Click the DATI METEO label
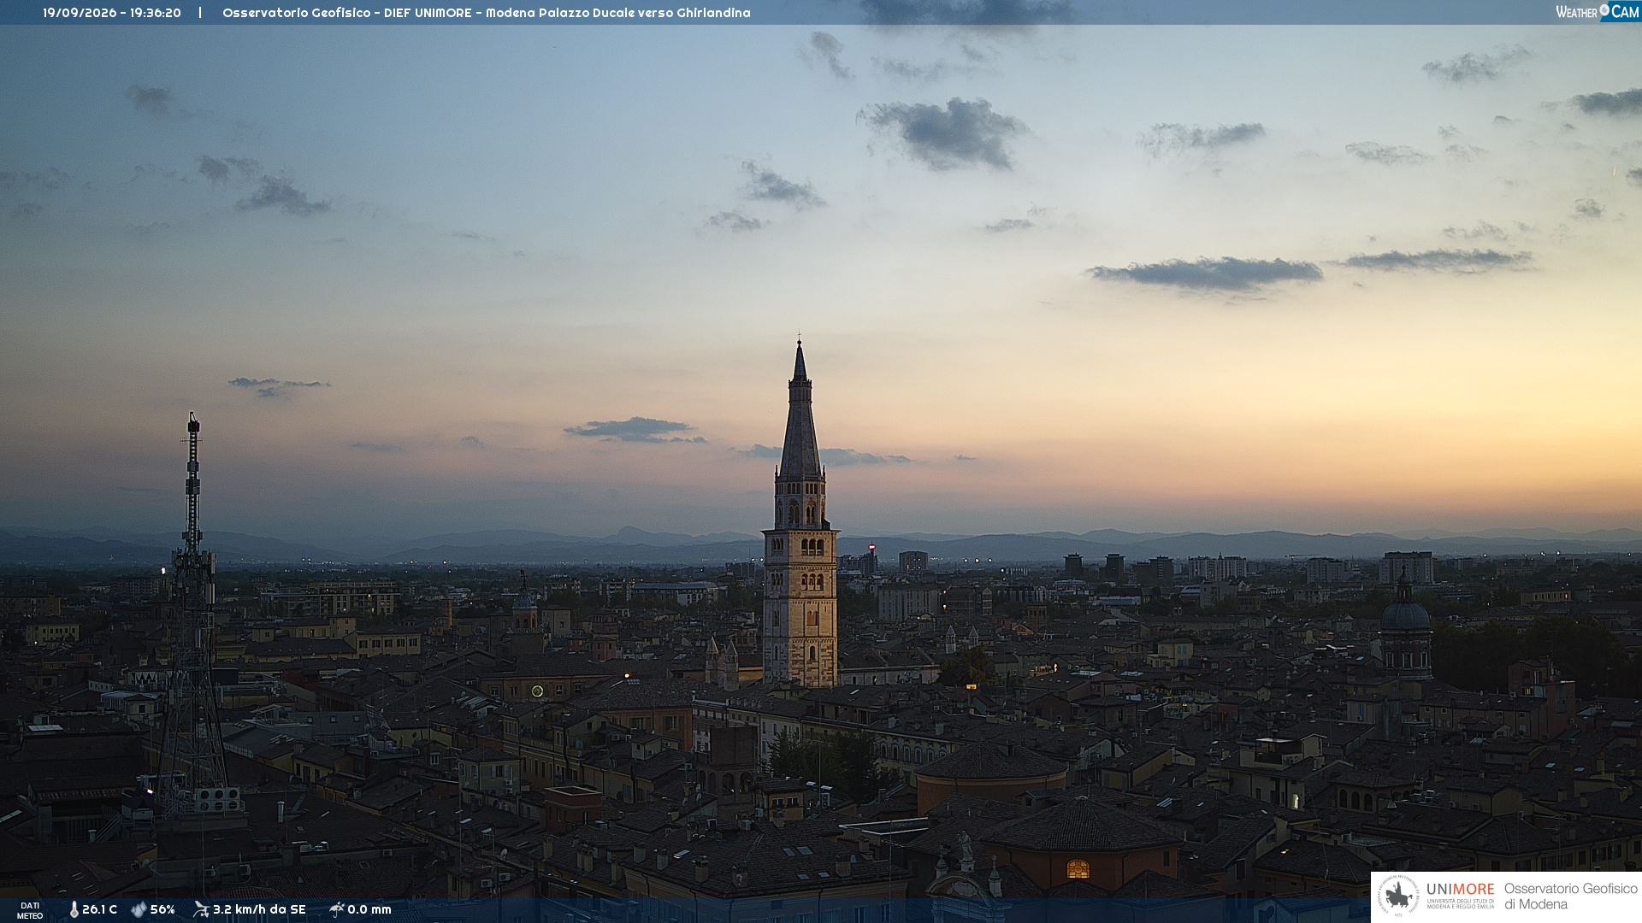Screen dimensions: 1642x923 point(30,910)
